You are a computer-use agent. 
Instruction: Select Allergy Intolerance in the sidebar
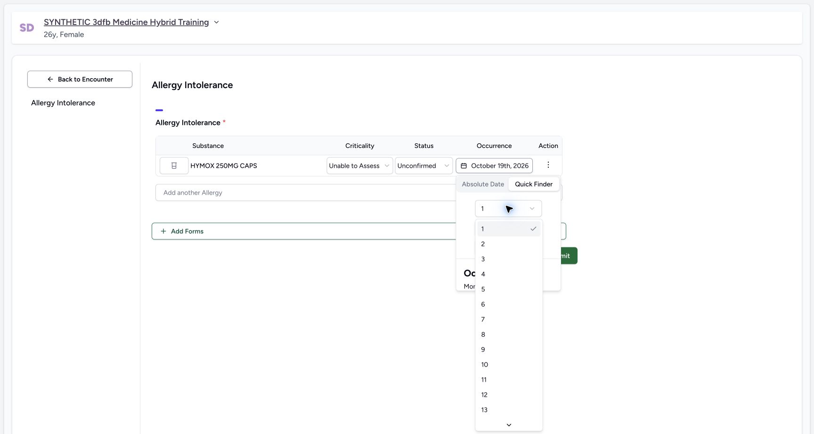pyautogui.click(x=63, y=103)
